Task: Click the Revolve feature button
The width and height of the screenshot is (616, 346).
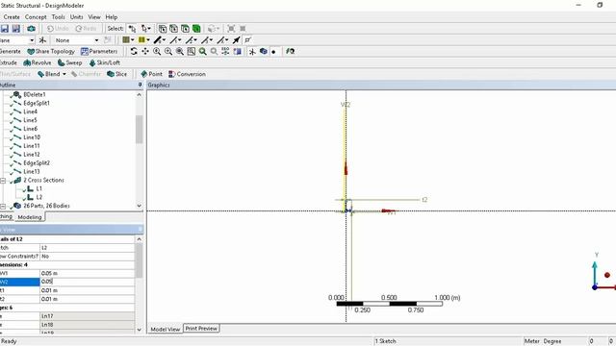Action: [x=38, y=62]
